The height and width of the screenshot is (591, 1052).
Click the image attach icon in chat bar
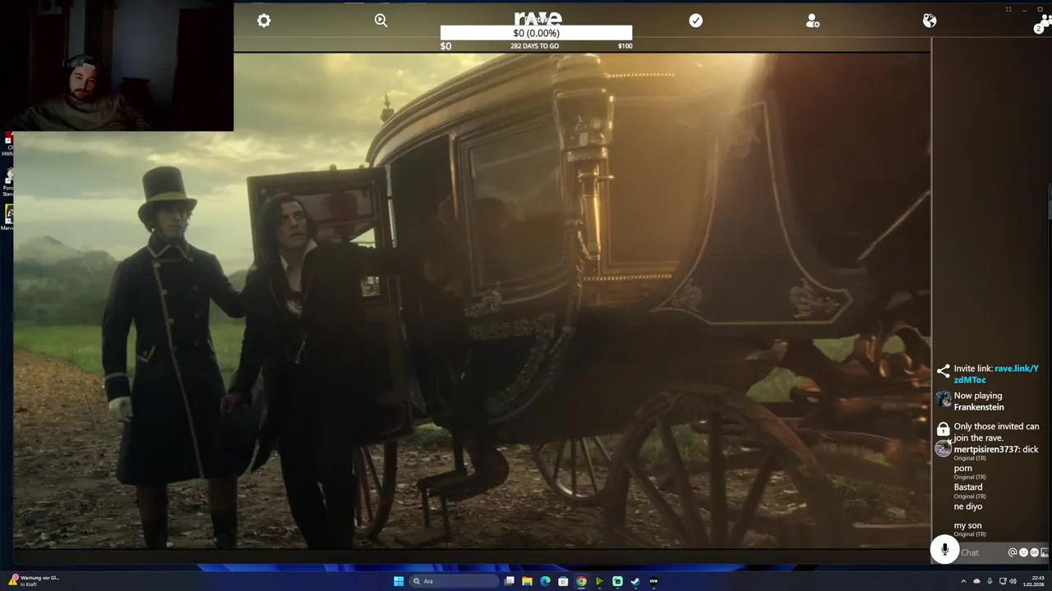[x=1045, y=552]
